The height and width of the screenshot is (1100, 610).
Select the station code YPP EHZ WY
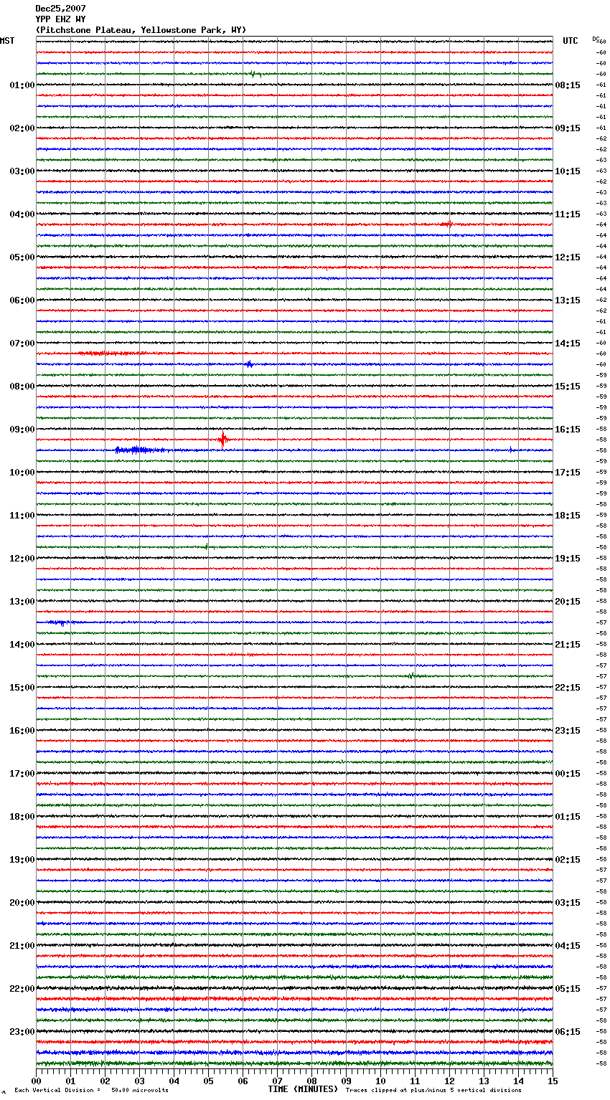[x=60, y=19]
